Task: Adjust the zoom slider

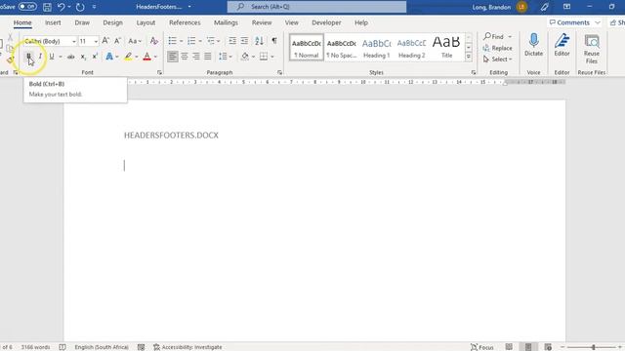Action: pos(594,347)
